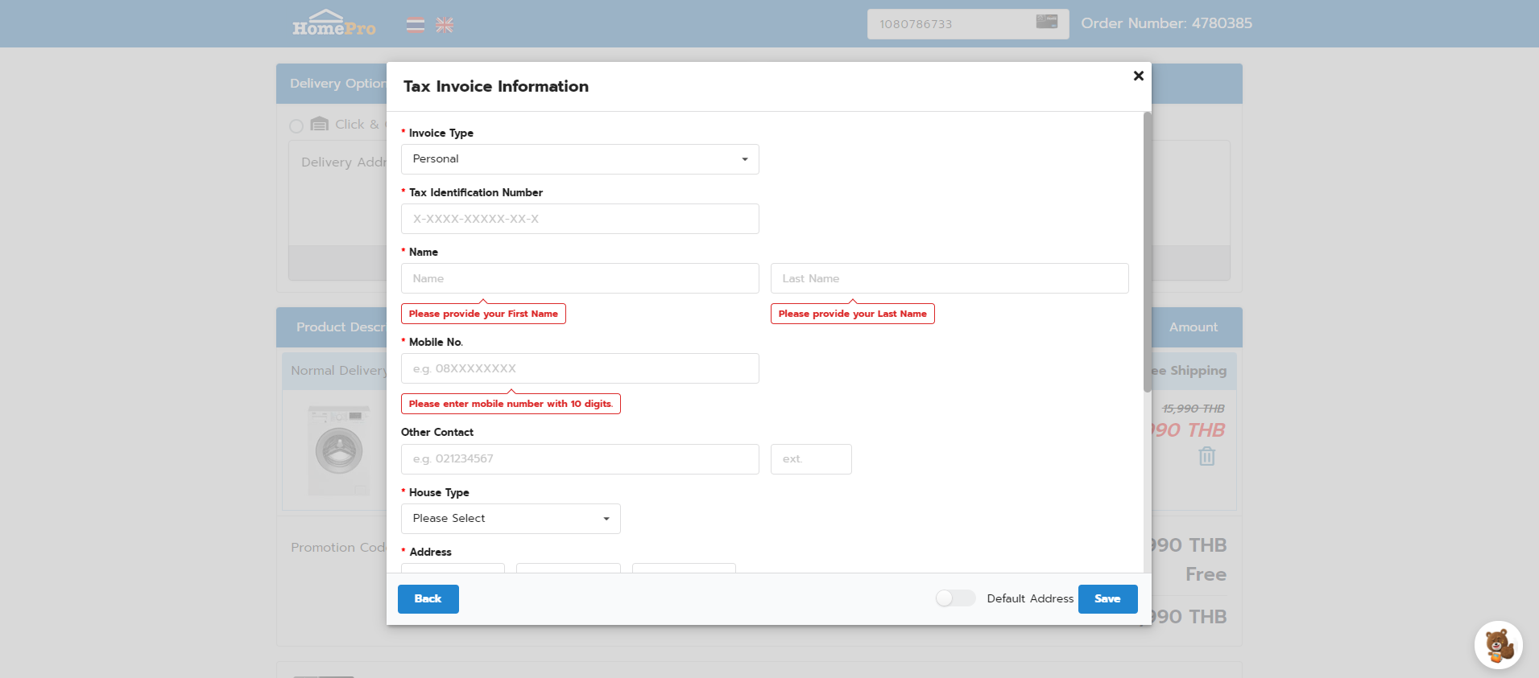Click the HomePro logo
This screenshot has width=1539, height=678.
[x=333, y=24]
